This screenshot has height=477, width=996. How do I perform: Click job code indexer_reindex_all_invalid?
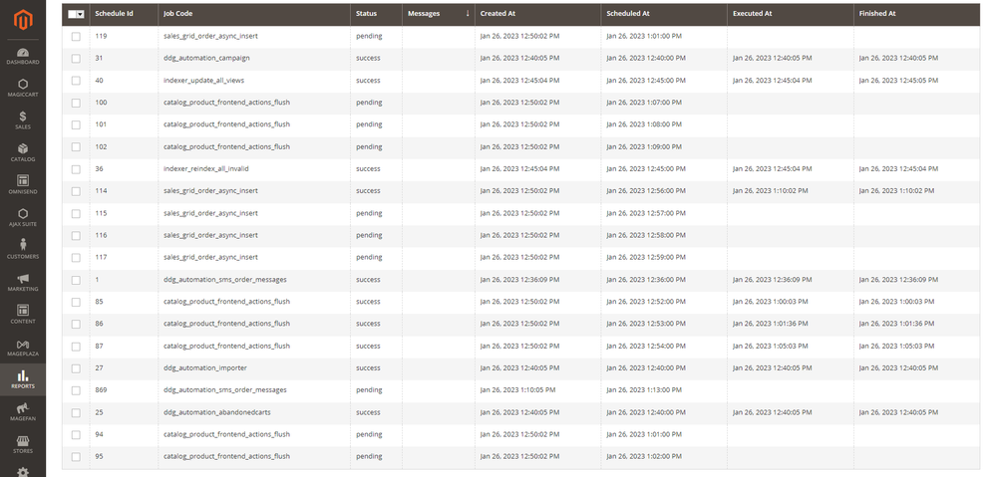[205, 168]
